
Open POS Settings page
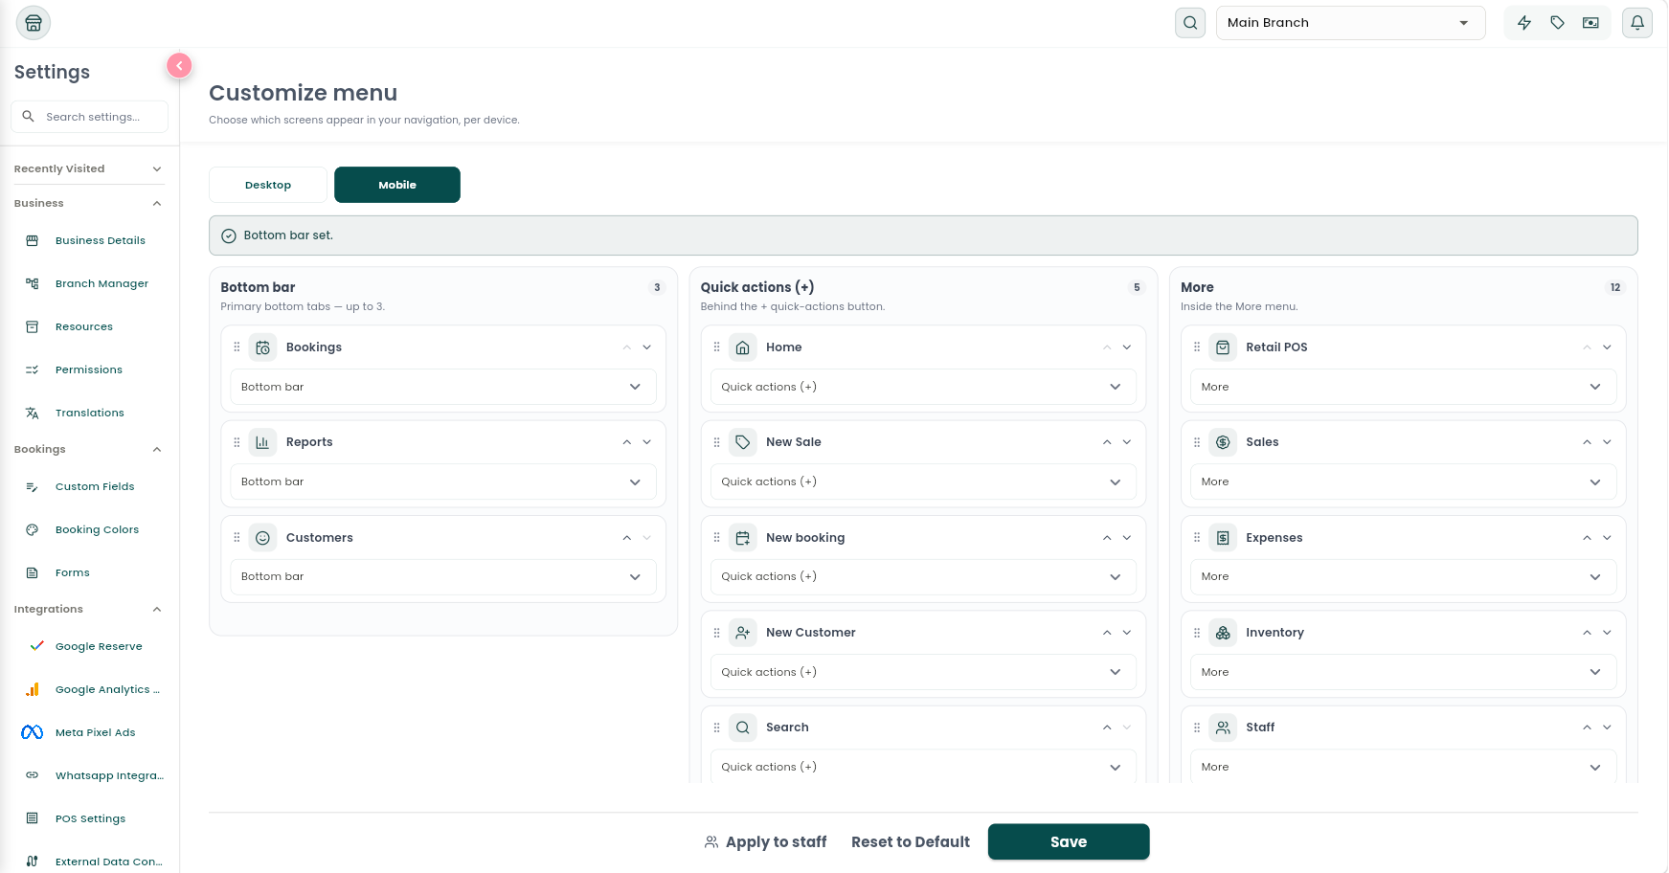coord(91,818)
